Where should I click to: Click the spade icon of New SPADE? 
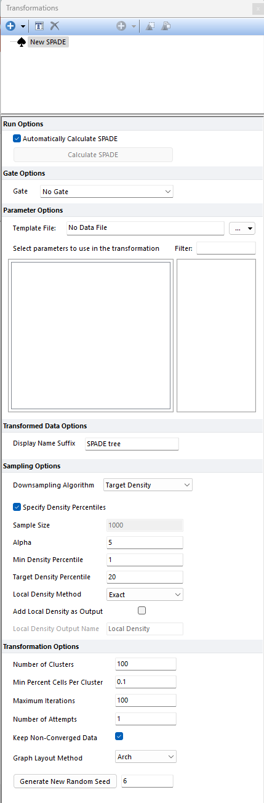pos(22,43)
